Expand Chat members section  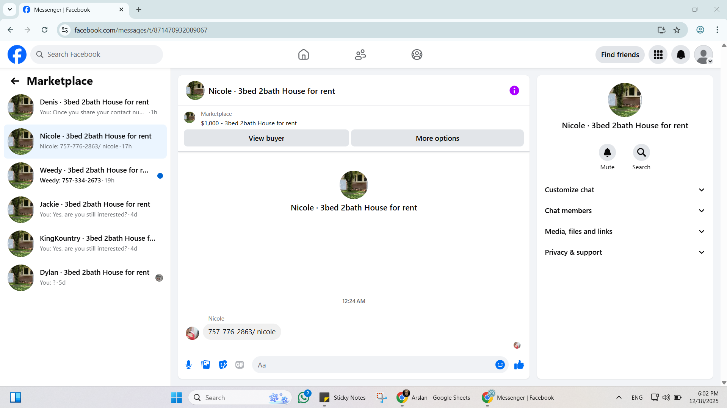click(x=625, y=211)
